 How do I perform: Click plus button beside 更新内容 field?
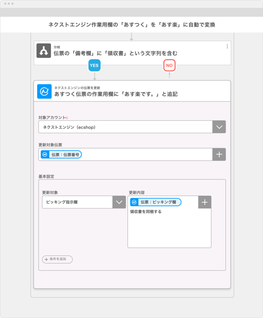pyautogui.click(x=205, y=202)
